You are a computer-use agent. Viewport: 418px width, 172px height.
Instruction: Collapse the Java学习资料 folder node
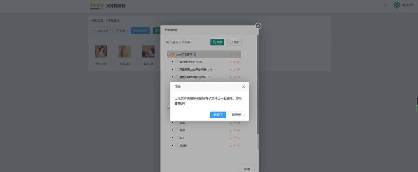169,54
